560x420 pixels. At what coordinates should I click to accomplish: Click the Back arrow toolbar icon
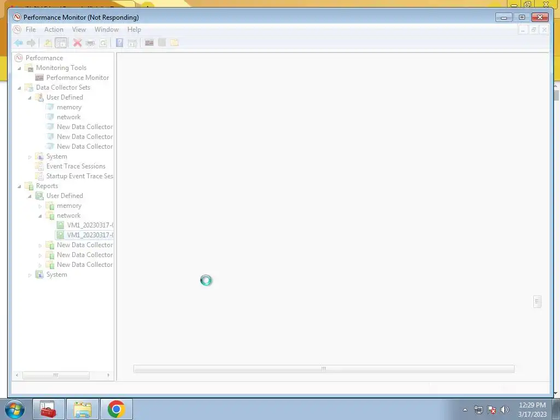tap(19, 43)
